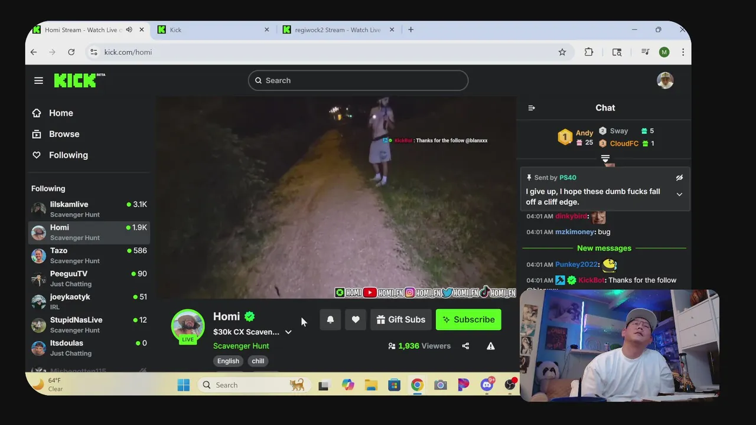Open a new browser tab with plus
The image size is (756, 425).
pos(410,30)
